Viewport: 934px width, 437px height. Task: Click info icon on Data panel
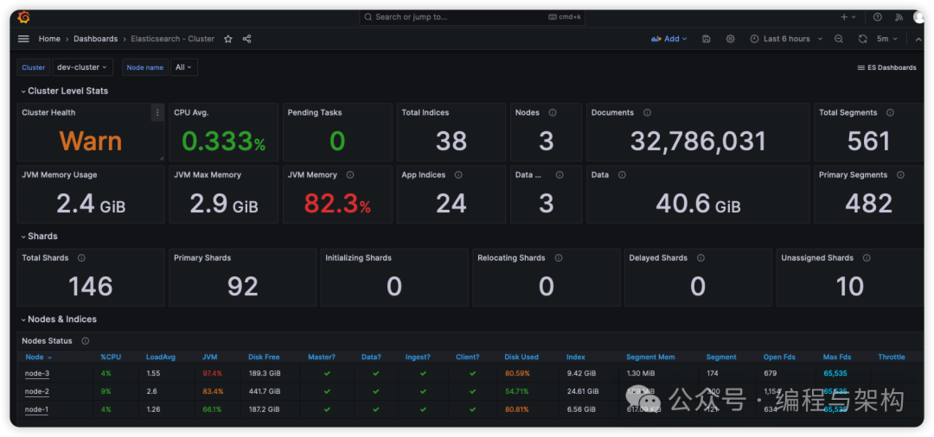pyautogui.click(x=622, y=174)
